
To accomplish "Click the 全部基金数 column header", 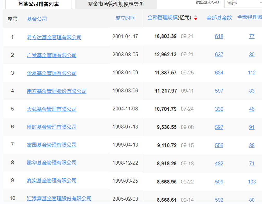I will [x=219, y=18].
